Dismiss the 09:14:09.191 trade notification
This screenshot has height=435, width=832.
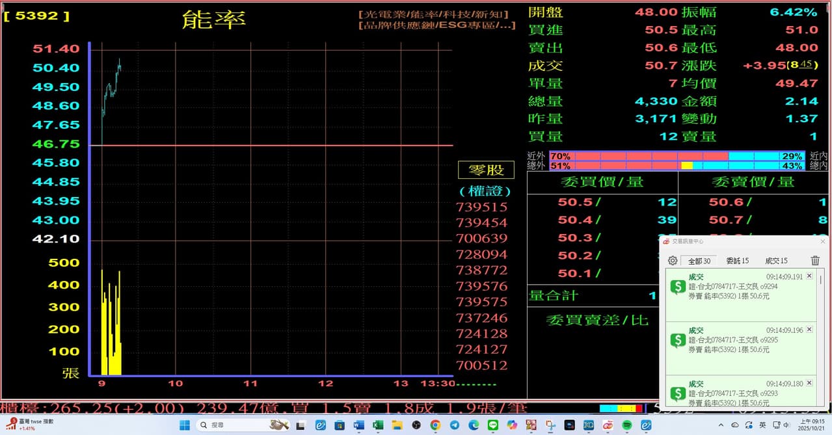tap(809, 276)
